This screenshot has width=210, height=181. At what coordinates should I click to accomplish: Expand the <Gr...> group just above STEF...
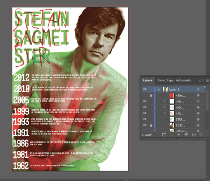[165, 113]
